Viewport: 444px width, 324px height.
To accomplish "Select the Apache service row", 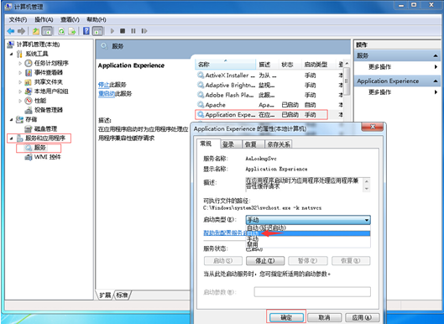I will (270, 105).
